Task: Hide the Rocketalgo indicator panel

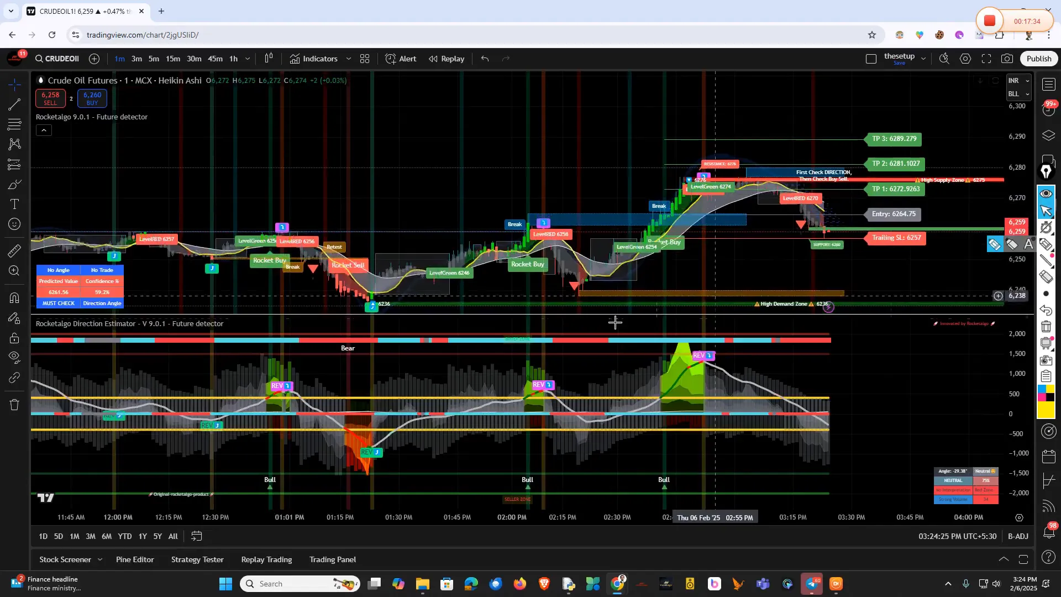Action: pyautogui.click(x=43, y=130)
